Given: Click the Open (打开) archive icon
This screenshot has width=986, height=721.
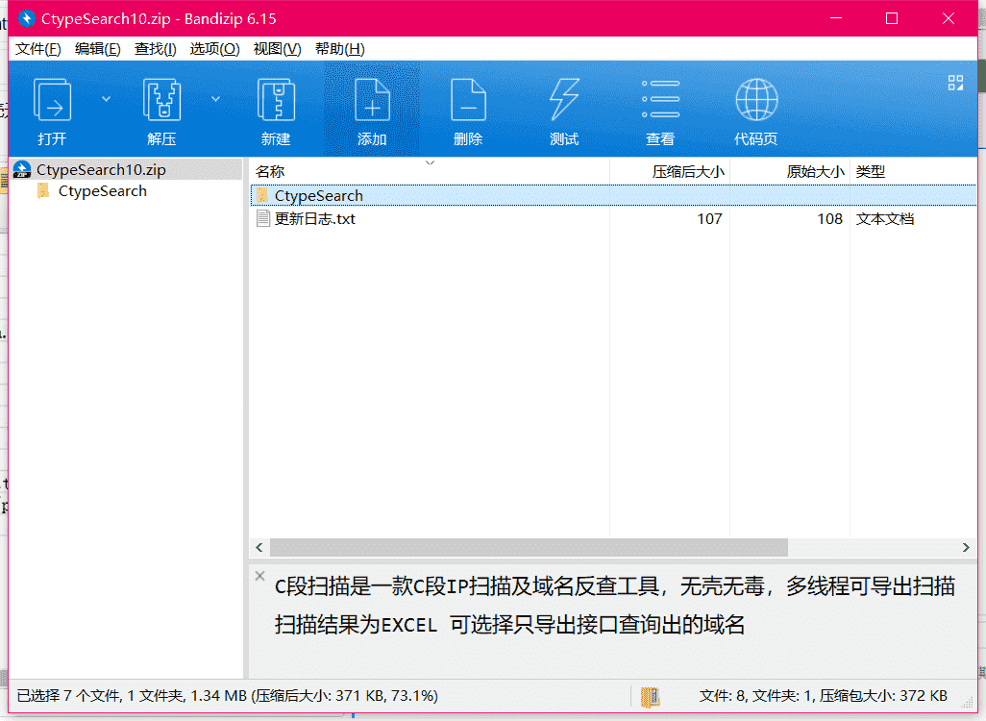Looking at the screenshot, I should [x=52, y=99].
